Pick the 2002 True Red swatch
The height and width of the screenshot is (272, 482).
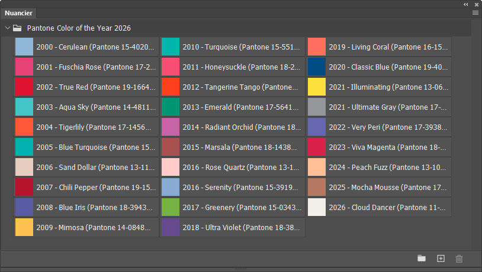(x=24, y=87)
